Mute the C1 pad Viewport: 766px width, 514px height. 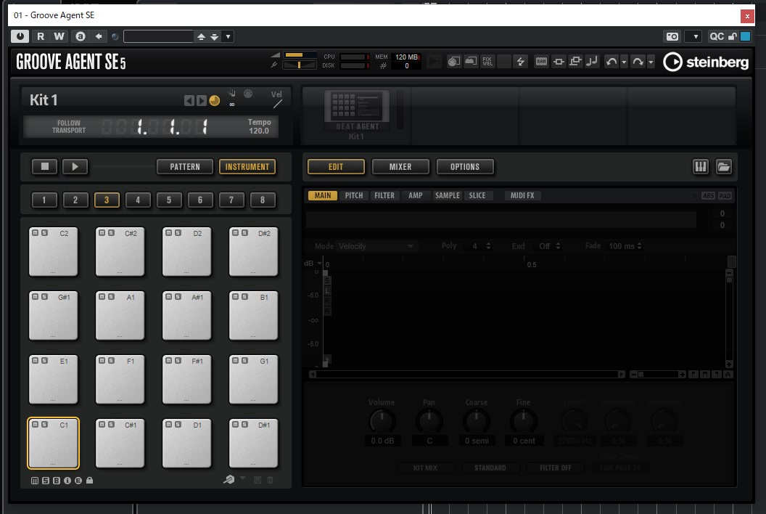point(35,425)
